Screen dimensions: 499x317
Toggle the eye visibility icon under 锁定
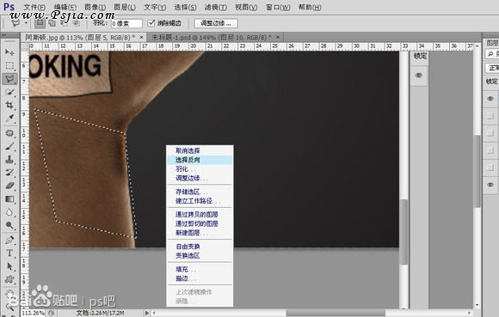point(419,76)
